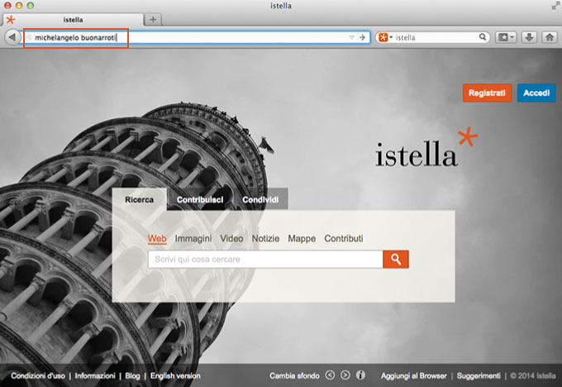Open the address bar history dropdown
Viewport: 562px width, 387px height.
click(351, 37)
